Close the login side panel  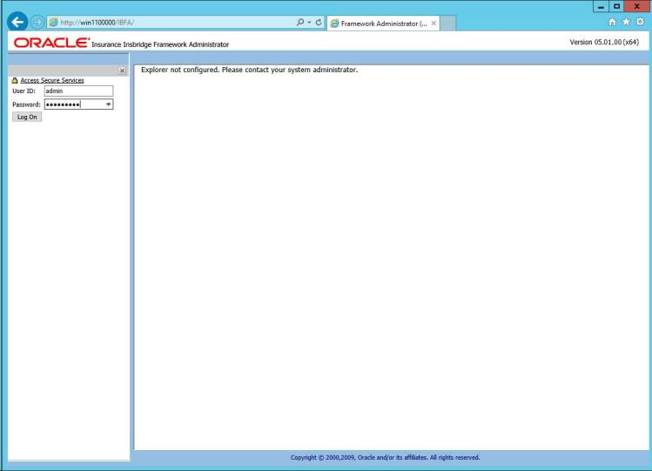(122, 71)
